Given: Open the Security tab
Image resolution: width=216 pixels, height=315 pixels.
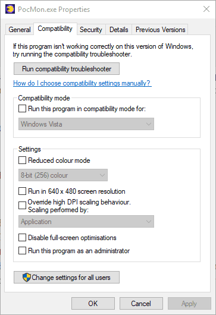Looking at the screenshot, I should pyautogui.click(x=91, y=30).
